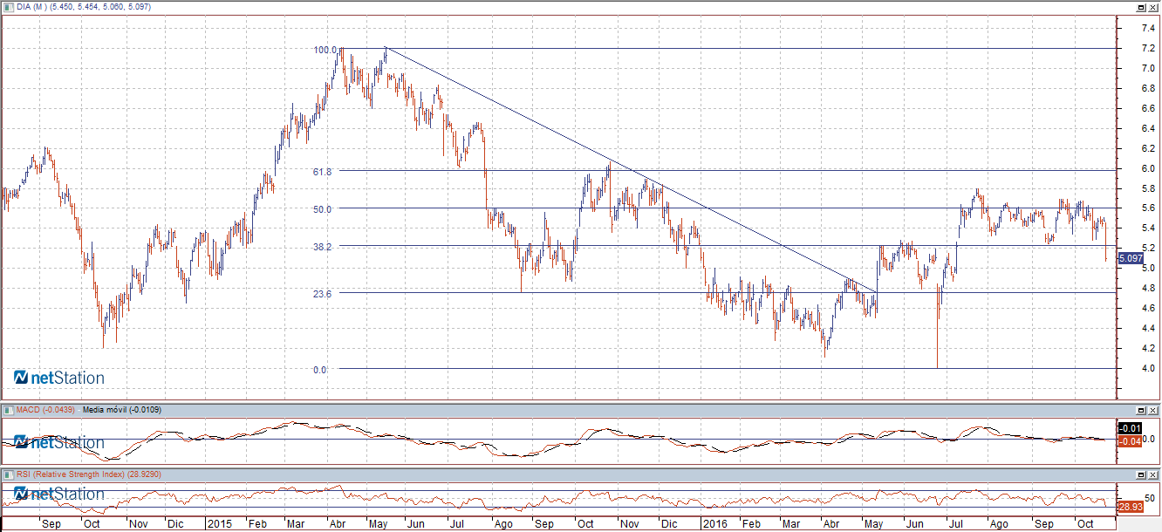The image size is (1162, 532).
Task: Maximize the RSI indicator panel
Action: (x=1141, y=474)
